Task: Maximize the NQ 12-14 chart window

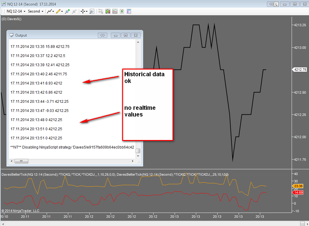Action: 295,4
